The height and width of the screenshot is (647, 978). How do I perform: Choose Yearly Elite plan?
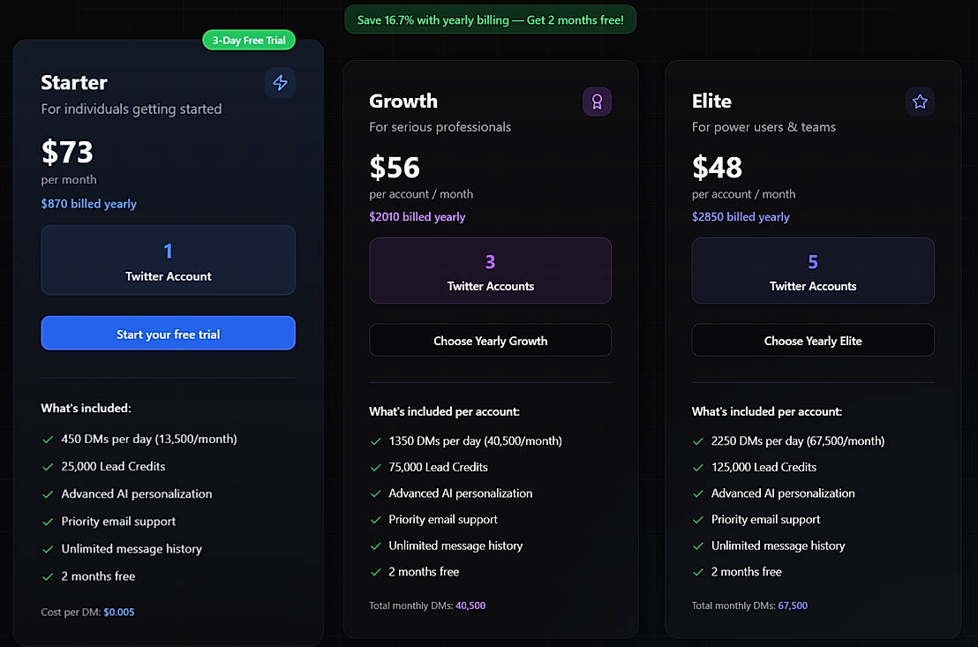click(812, 341)
